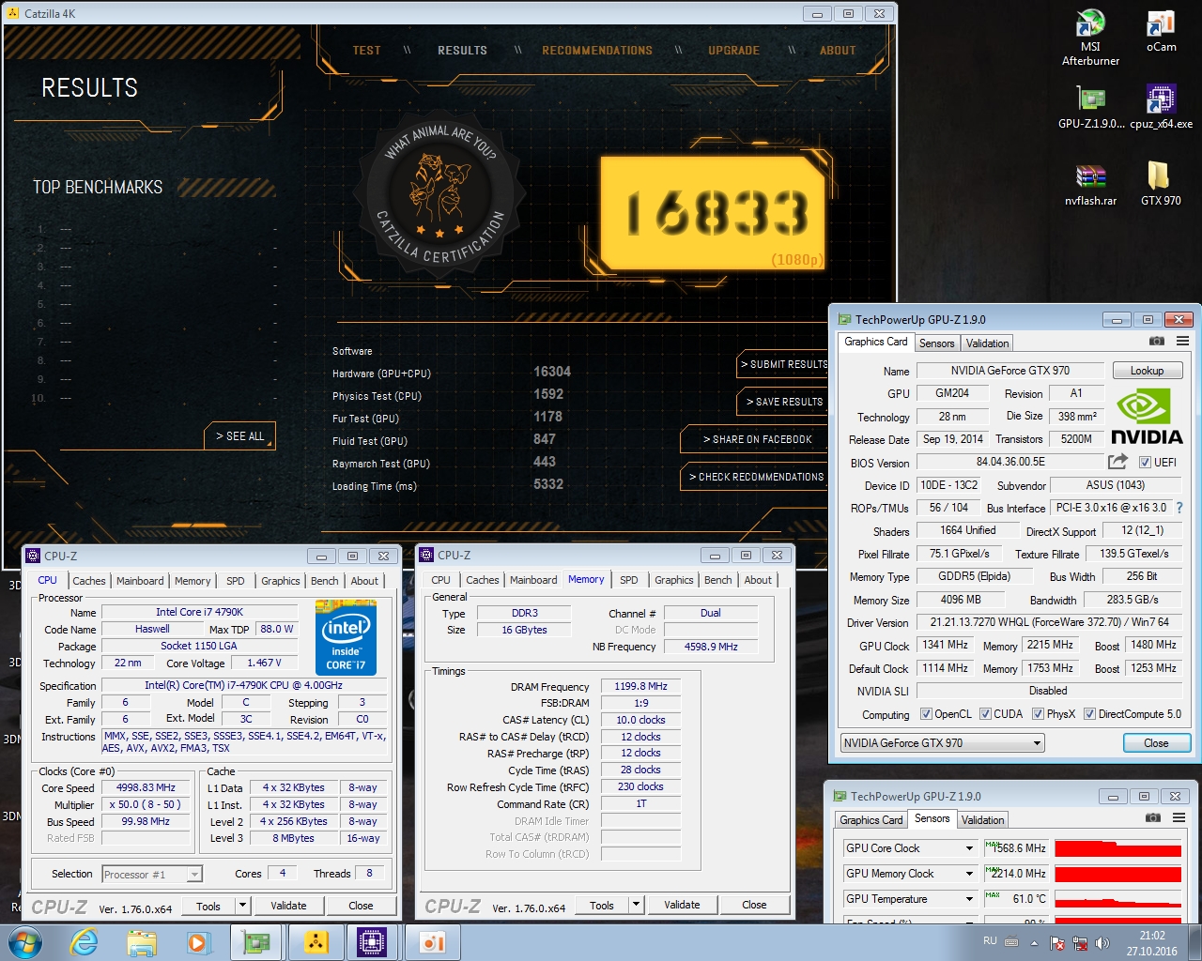Switch to Catzilla TEST tab

pyautogui.click(x=366, y=51)
